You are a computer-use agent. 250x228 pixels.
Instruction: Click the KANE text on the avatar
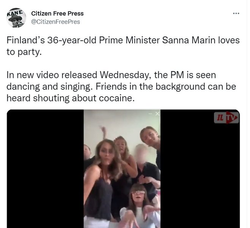coord(15,13)
